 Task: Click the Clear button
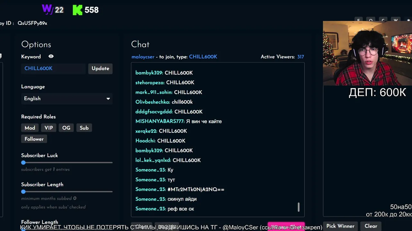coord(371,226)
